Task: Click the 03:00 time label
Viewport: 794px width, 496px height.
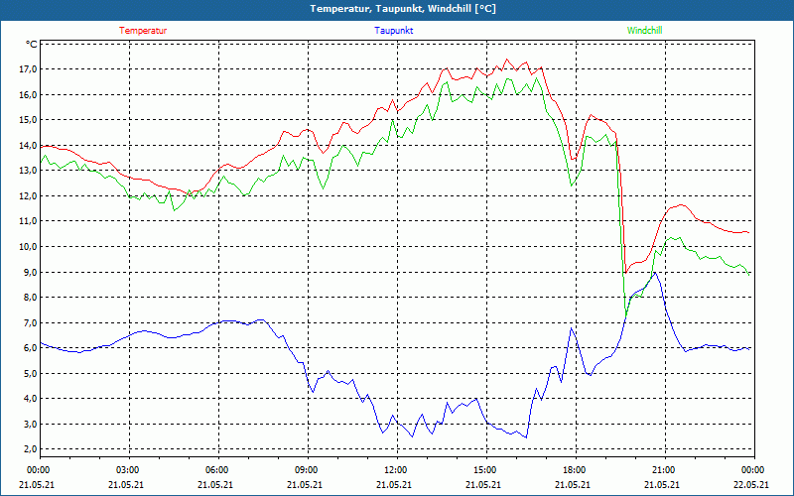Action: pyautogui.click(x=126, y=470)
